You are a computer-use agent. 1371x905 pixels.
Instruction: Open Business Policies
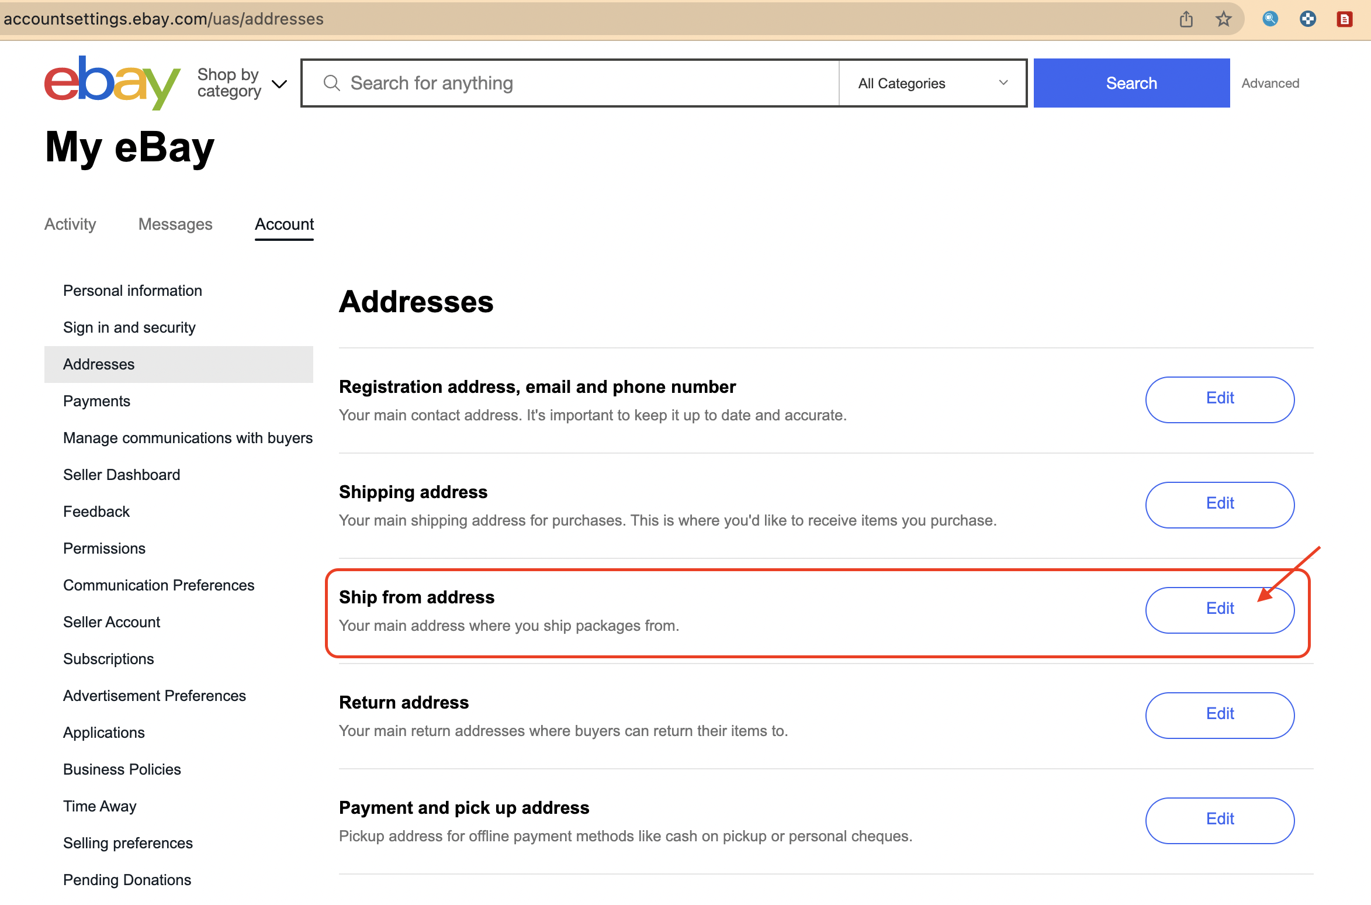[x=122, y=769]
